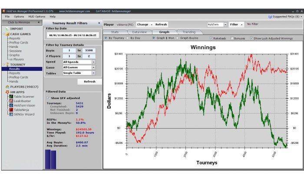
Task: Toggle the Bonuses checkbox
Action: (x=231, y=38)
